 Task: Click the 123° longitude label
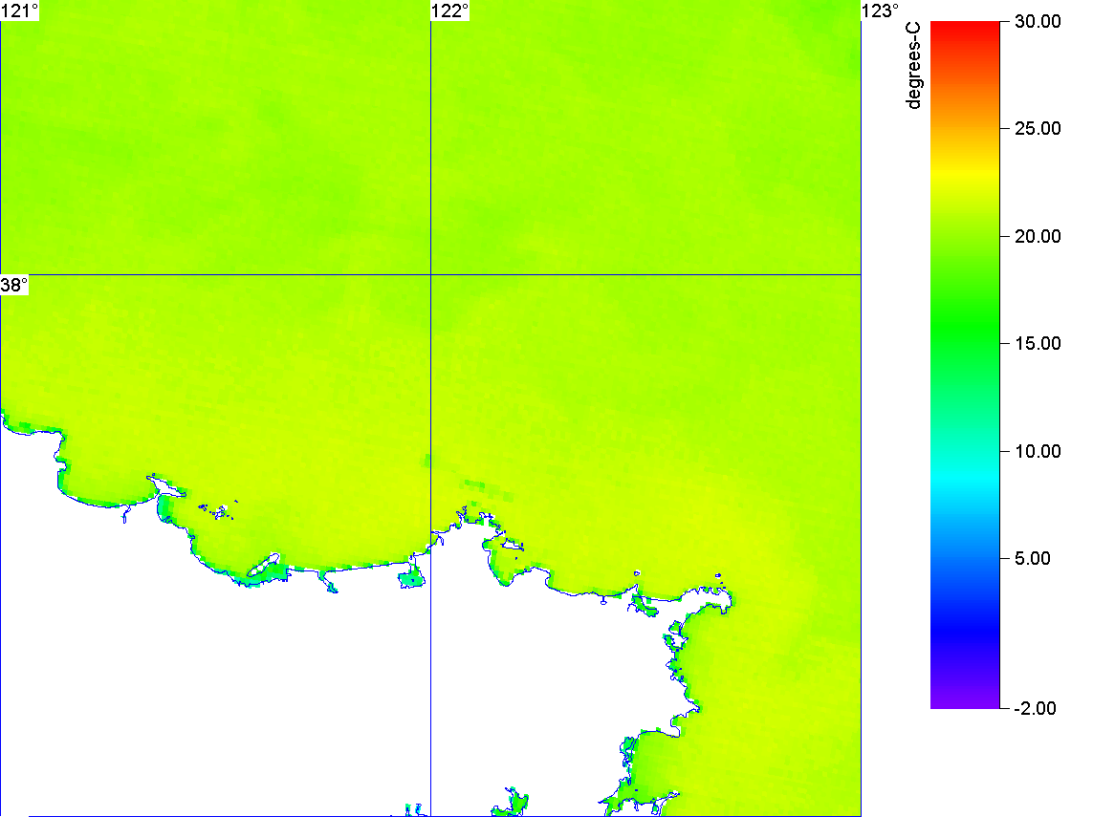point(881,11)
